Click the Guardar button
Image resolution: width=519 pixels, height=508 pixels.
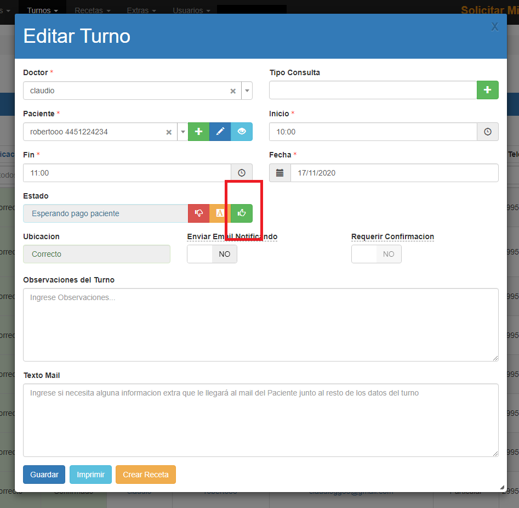(x=44, y=475)
